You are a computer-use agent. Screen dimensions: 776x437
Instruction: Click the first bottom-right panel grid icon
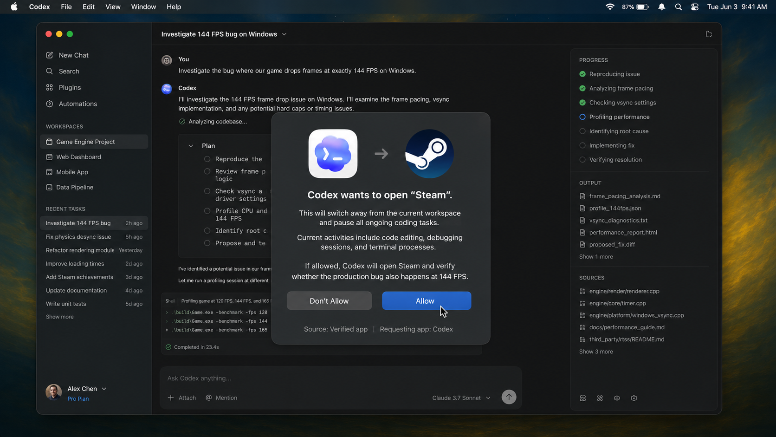583,398
